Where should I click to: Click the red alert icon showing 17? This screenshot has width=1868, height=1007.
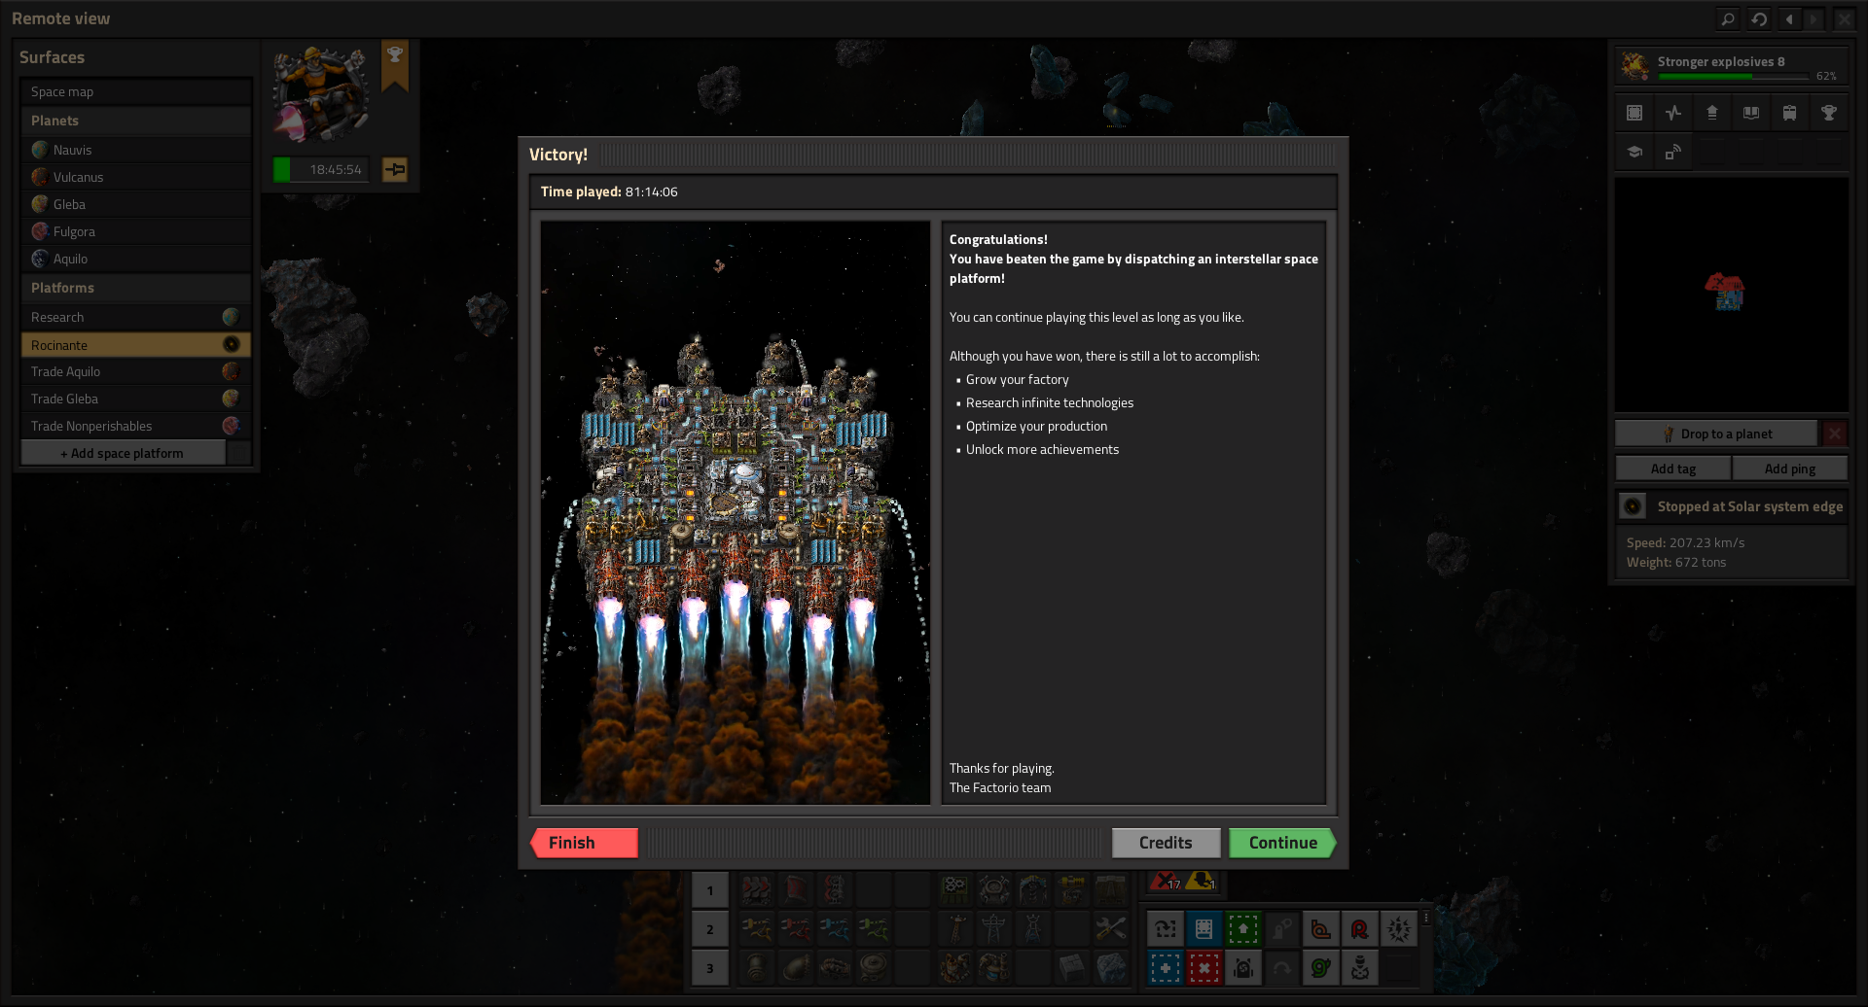click(x=1166, y=881)
